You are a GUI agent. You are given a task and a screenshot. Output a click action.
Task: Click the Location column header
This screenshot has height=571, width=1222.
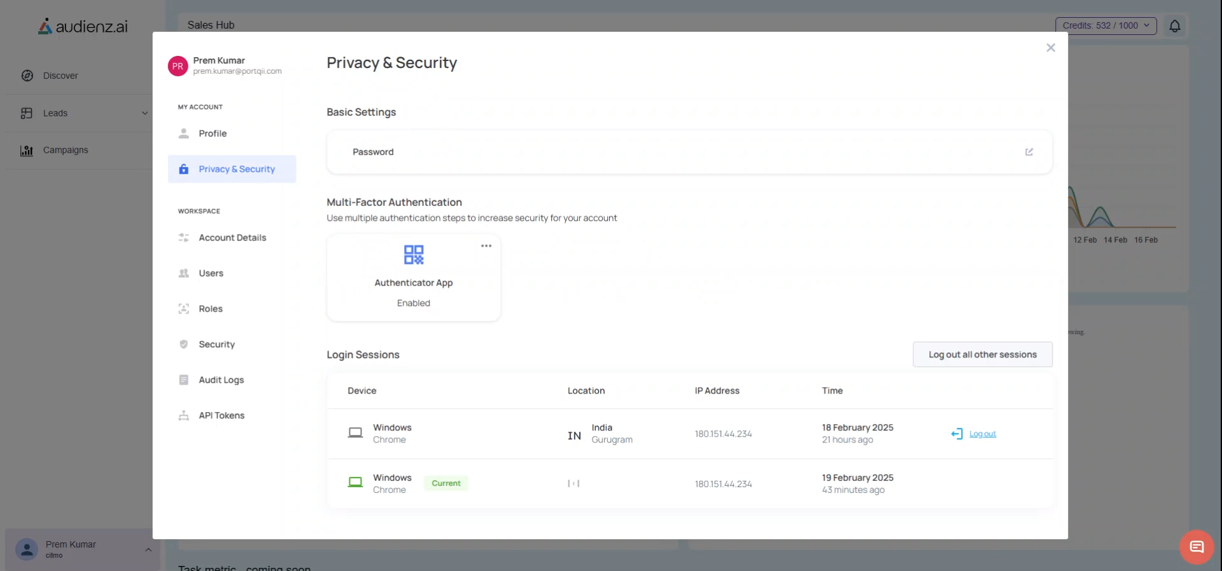click(586, 391)
